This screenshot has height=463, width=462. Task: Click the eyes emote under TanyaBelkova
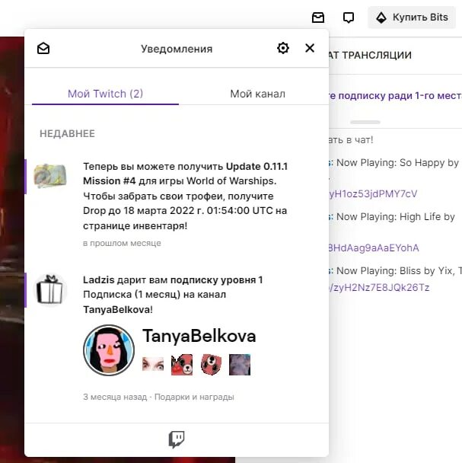click(153, 365)
